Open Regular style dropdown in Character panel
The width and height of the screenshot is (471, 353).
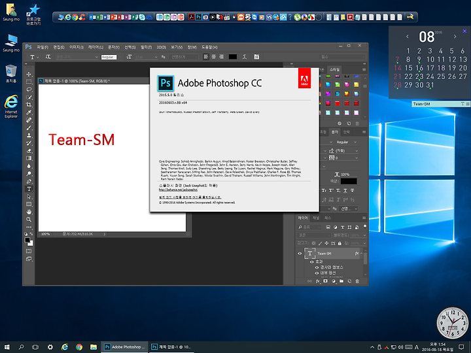point(355,142)
